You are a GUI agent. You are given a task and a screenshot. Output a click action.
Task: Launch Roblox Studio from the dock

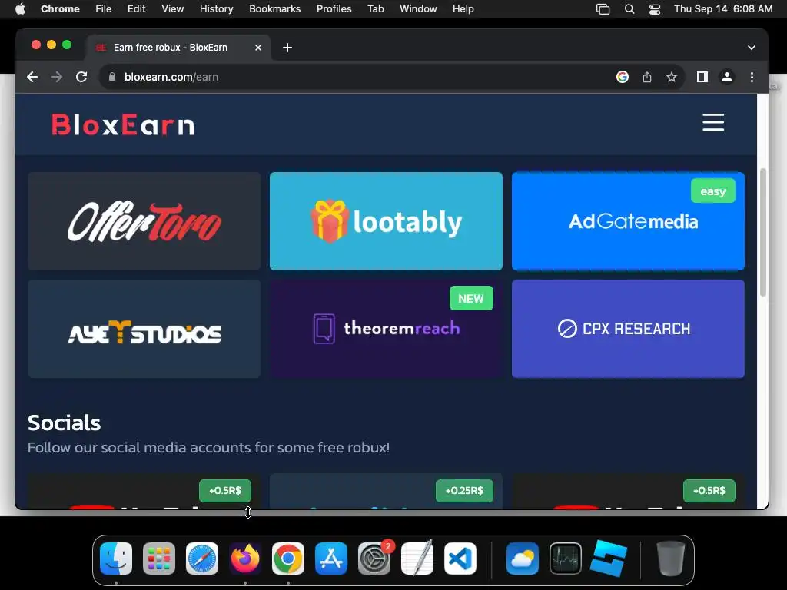(x=609, y=559)
